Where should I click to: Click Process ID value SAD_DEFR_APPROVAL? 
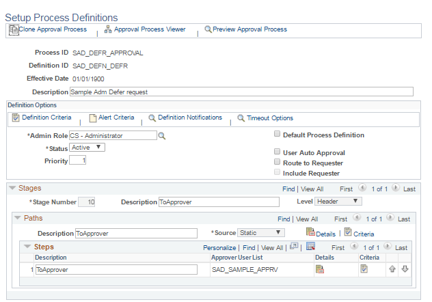click(108, 53)
